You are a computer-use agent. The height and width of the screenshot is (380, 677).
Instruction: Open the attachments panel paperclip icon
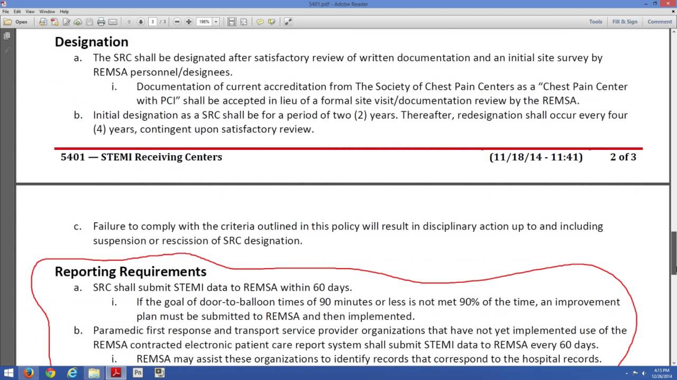pyautogui.click(x=7, y=51)
